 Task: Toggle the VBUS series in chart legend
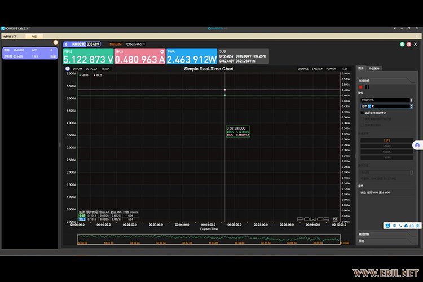click(x=83, y=74)
